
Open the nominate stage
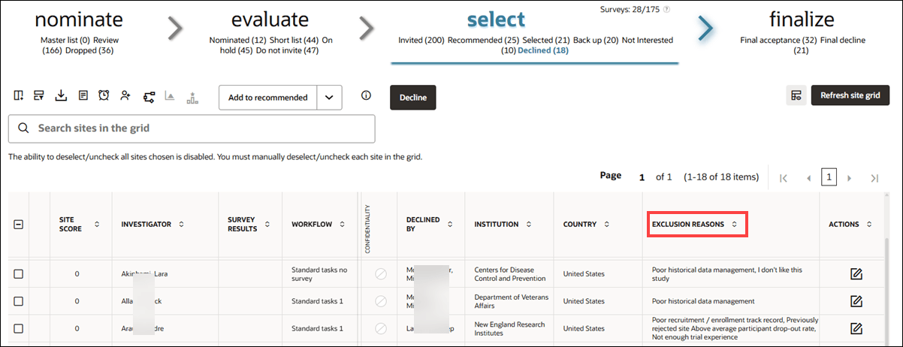[x=79, y=20]
